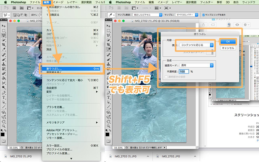The width and height of the screenshot is (259, 162).
Task: Click キャンセル in 塗りつぶし dialog
Action: click(x=228, y=48)
